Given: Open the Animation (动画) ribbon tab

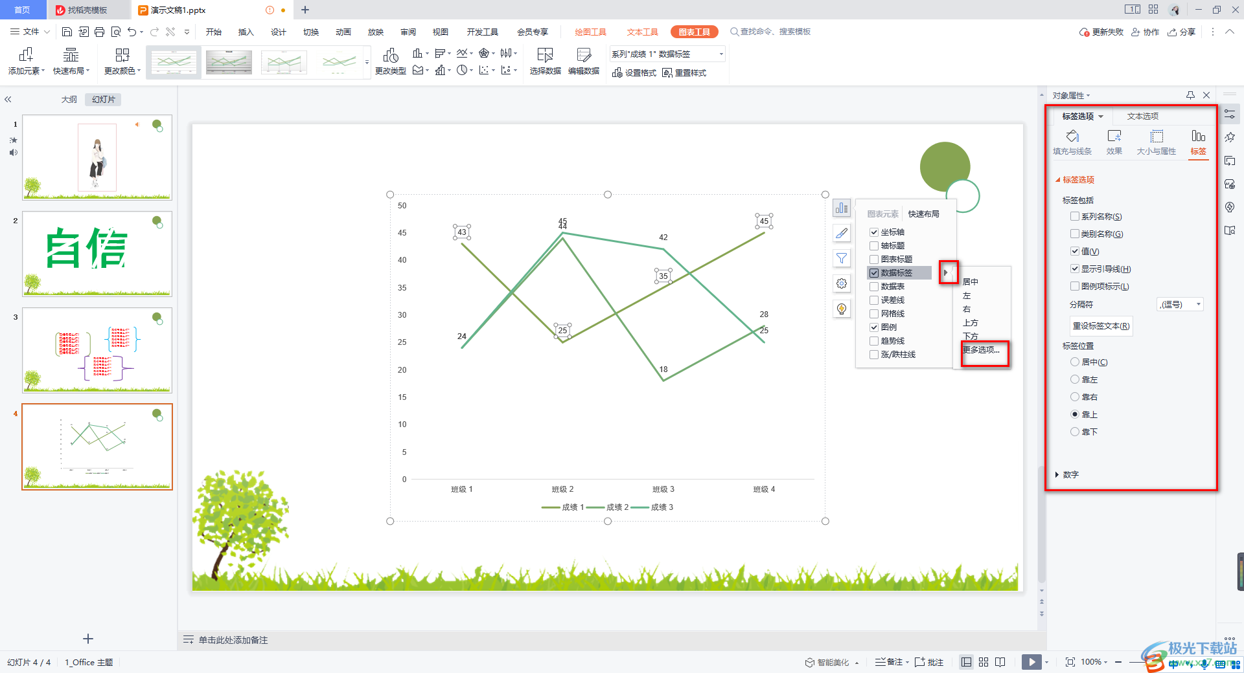Looking at the screenshot, I should (343, 32).
